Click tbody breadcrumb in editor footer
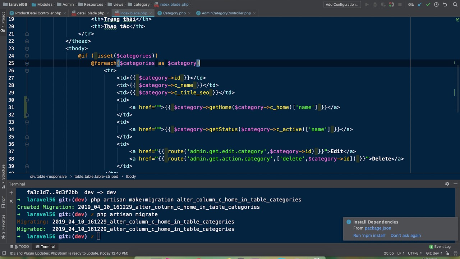This screenshot has width=460, height=259. (x=131, y=177)
